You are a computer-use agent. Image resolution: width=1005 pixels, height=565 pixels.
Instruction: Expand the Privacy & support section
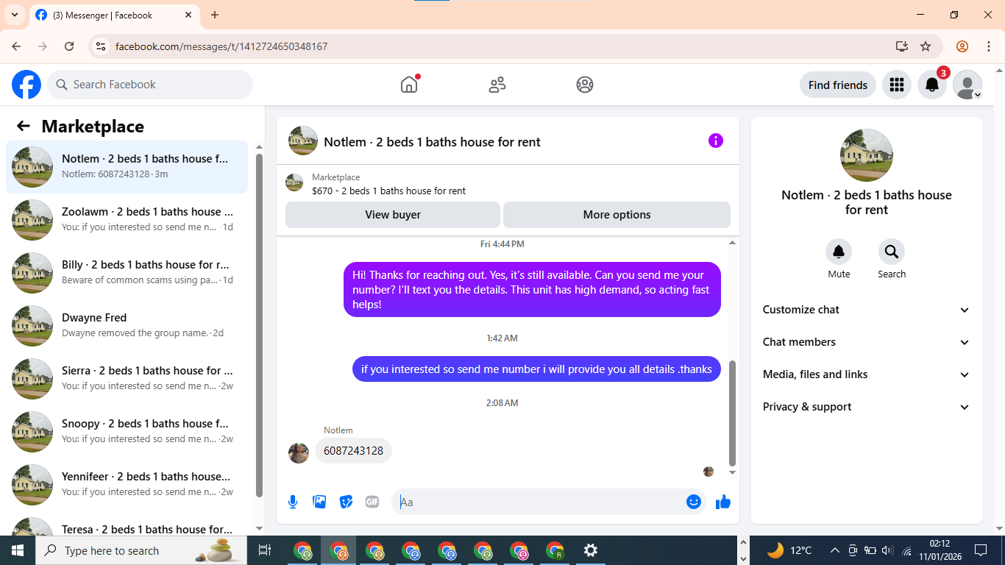(867, 407)
